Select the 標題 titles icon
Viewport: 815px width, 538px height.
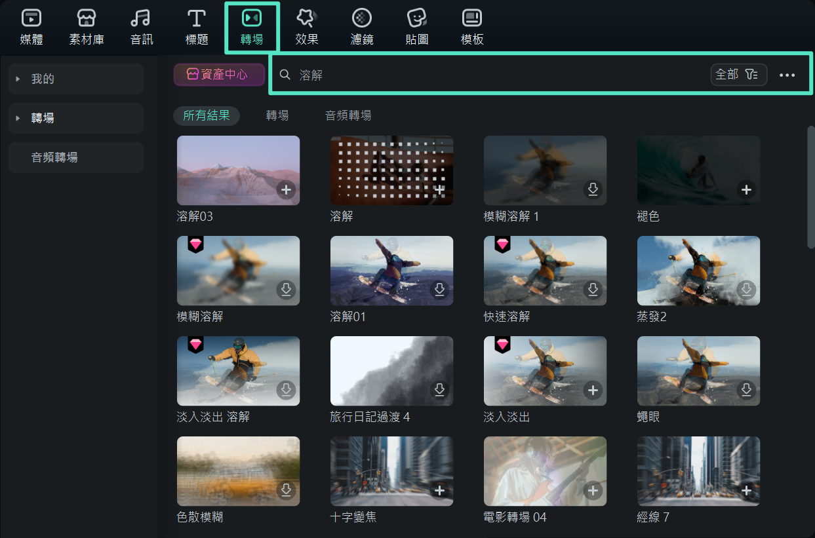pos(196,26)
